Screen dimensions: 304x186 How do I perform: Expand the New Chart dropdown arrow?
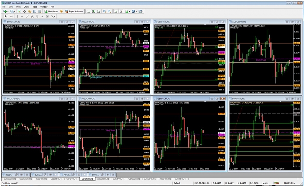tap(8, 12)
